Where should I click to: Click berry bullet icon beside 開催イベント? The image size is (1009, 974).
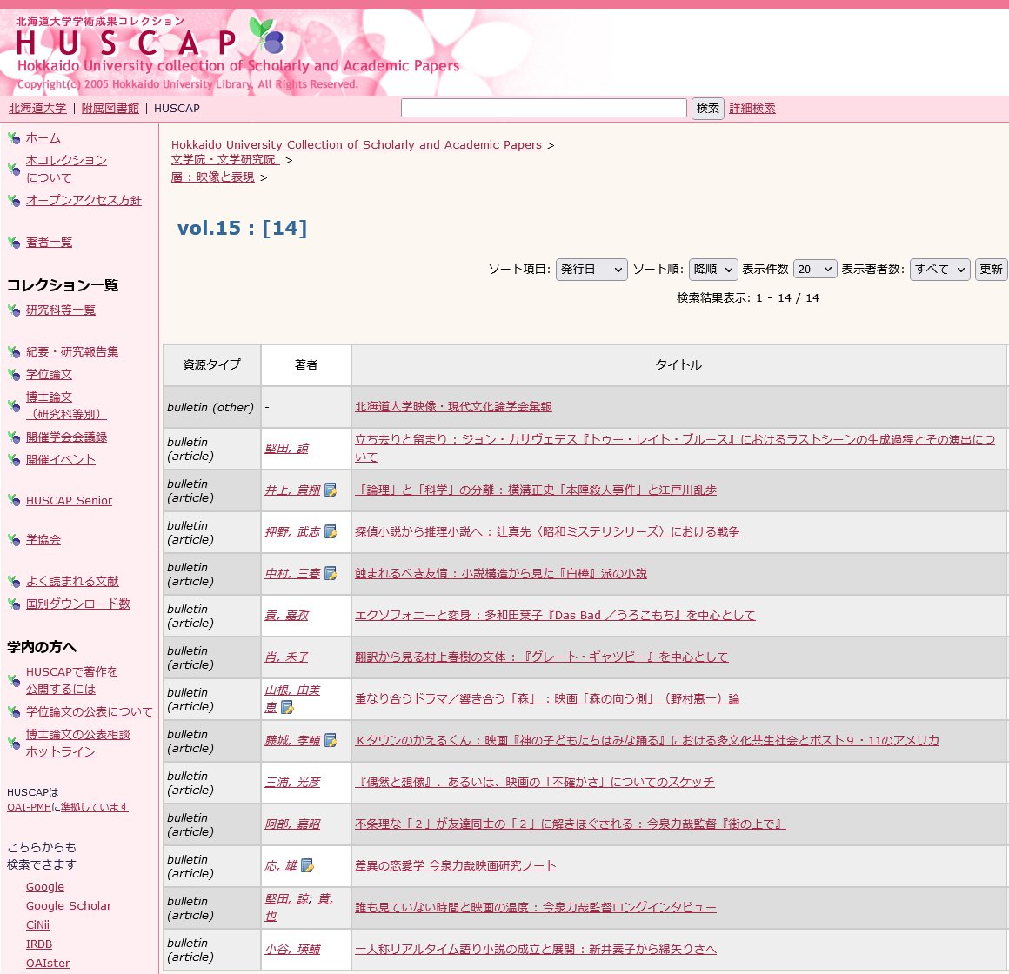click(x=14, y=459)
